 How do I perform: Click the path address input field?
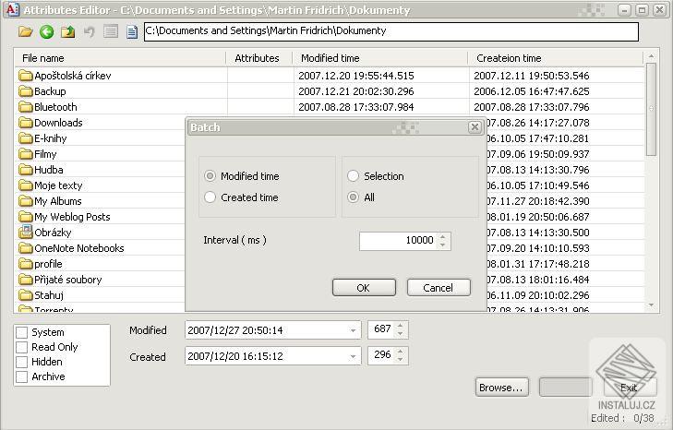pyautogui.click(x=391, y=31)
